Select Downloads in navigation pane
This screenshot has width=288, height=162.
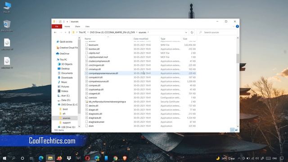coord(67,78)
